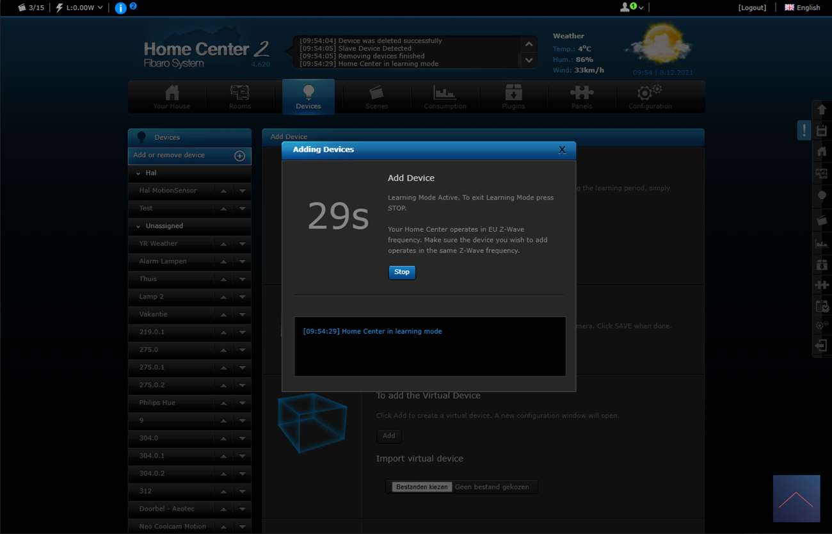Switch to the Configuration tab
This screenshot has width=832, height=534.
(650, 97)
